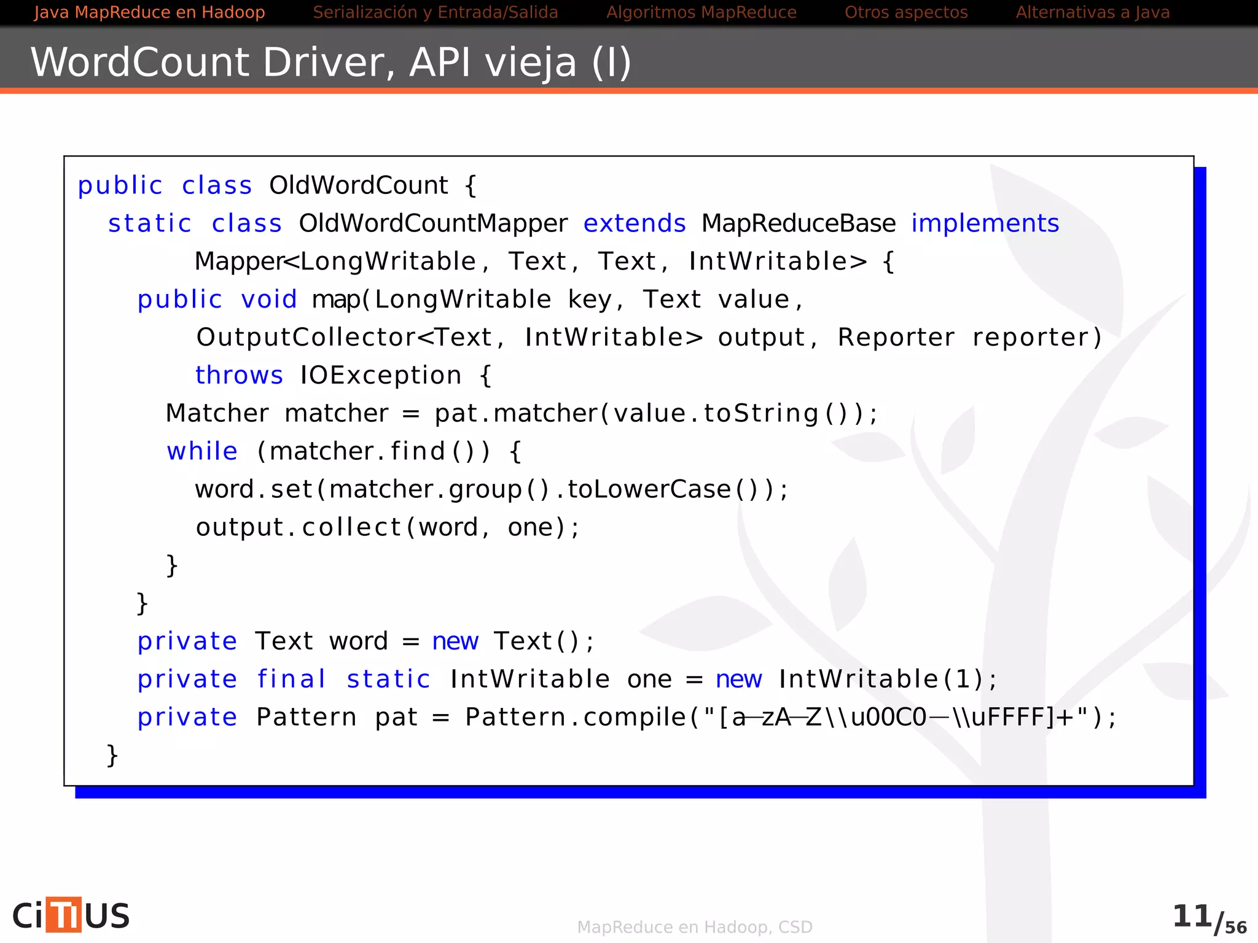Click 'Pattern.compile' regex line
1258x943 pixels.
pos(627,717)
